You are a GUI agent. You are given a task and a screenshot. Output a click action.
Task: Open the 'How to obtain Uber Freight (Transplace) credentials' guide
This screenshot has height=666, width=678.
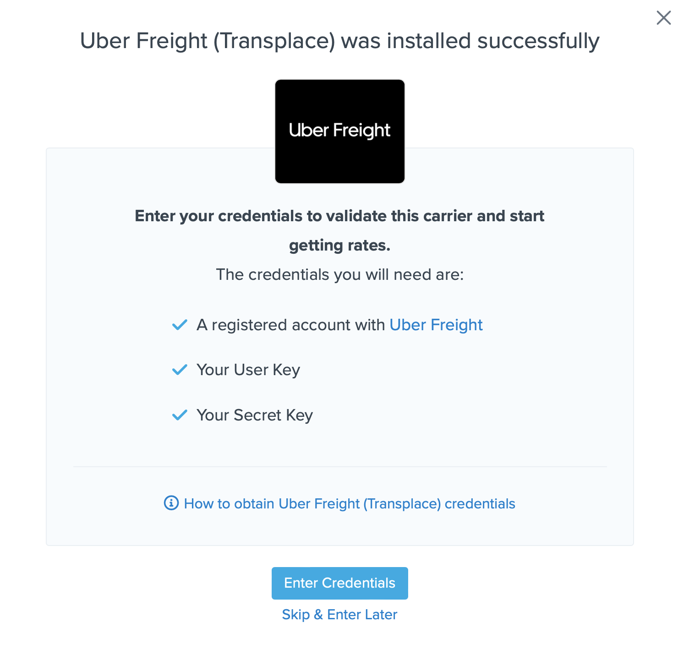coord(350,503)
